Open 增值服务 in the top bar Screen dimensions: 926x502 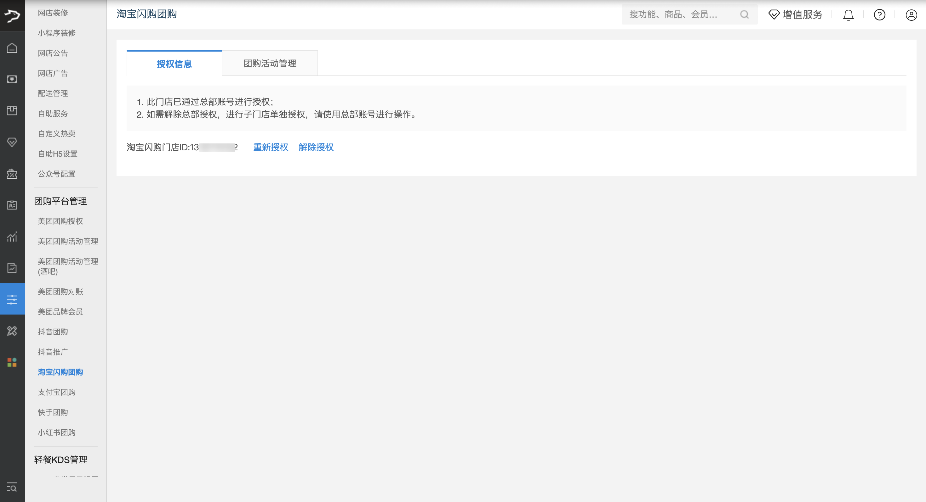(795, 15)
